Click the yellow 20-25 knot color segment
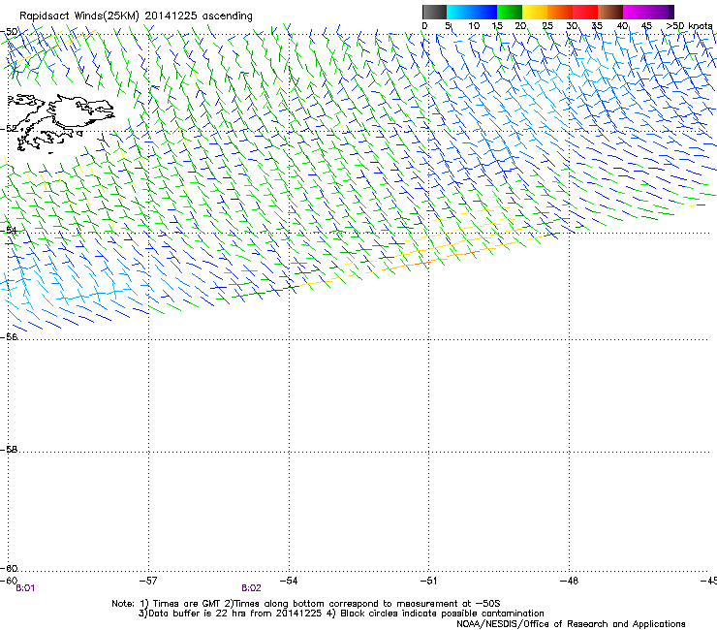 click(x=535, y=12)
